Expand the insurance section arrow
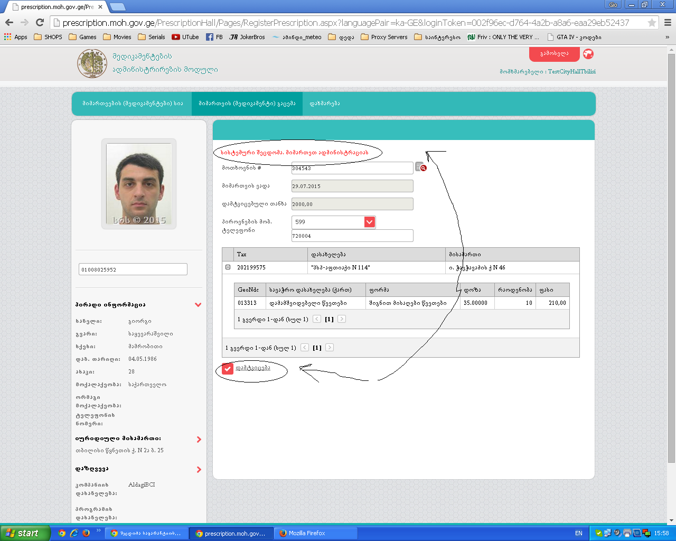 [199, 470]
